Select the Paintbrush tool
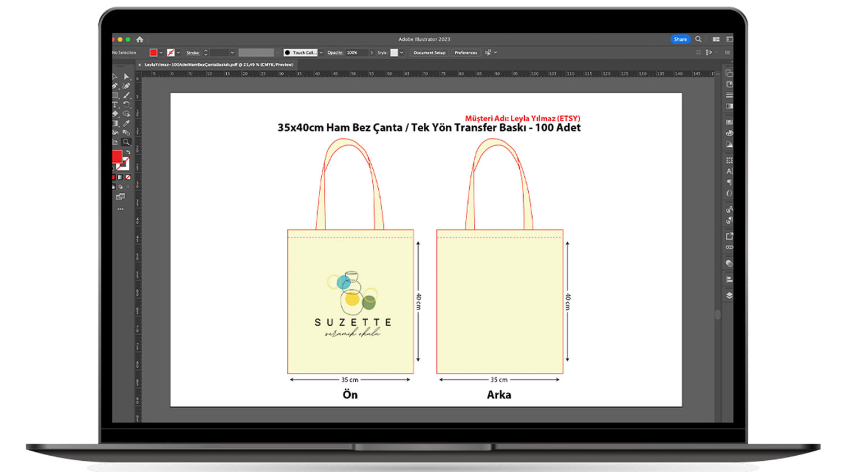 126,96
